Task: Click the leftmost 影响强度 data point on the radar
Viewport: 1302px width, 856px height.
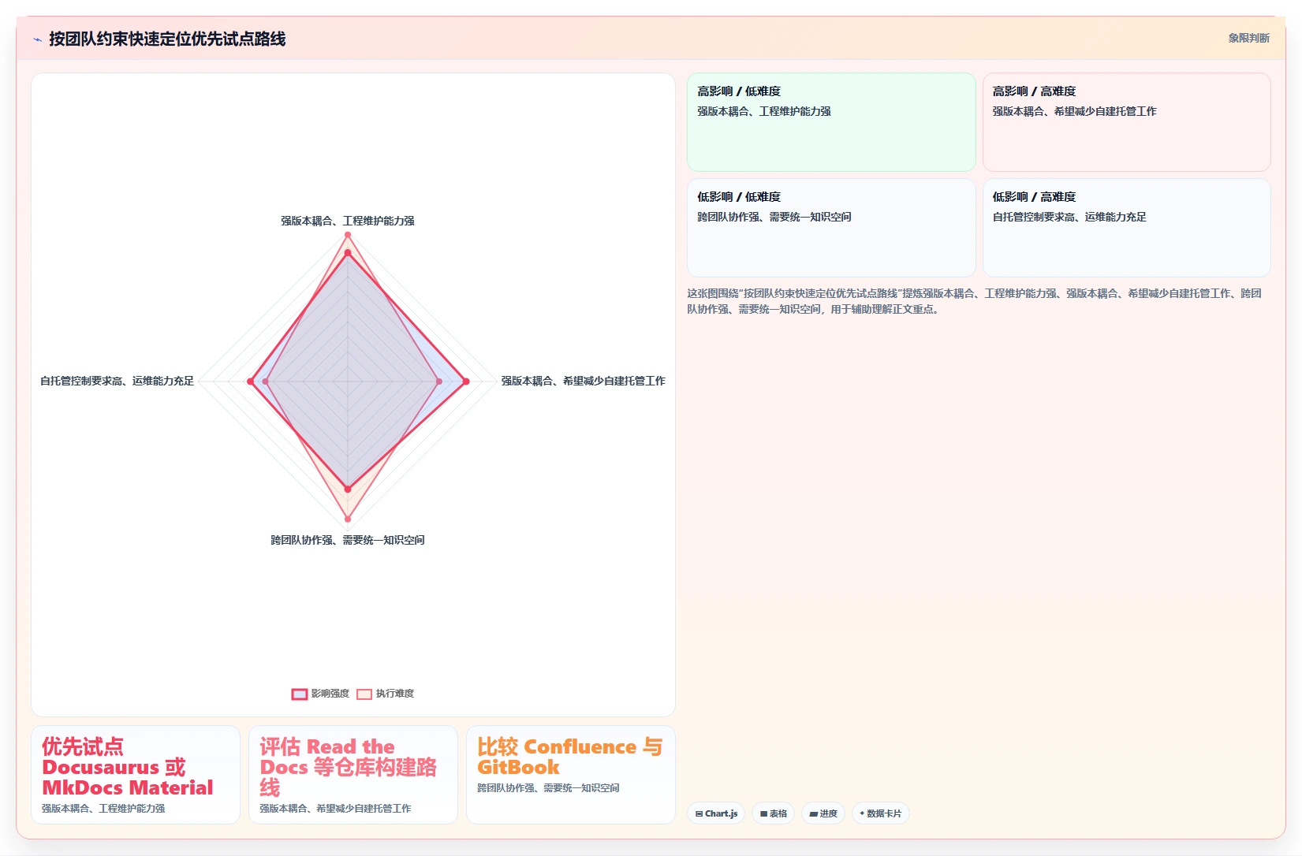Action: 251,381
